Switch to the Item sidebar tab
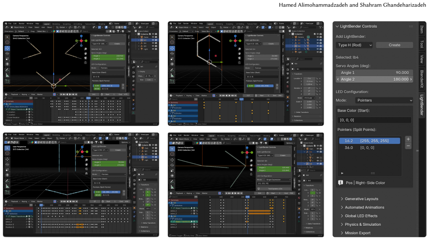This screenshot has width=429, height=240. (x=421, y=29)
